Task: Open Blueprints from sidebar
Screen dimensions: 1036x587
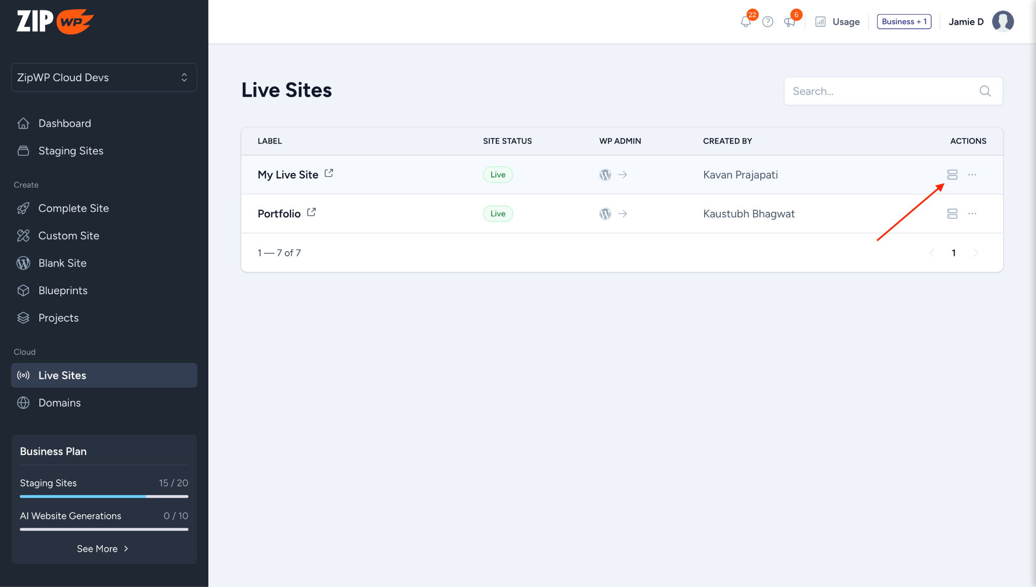Action: coord(63,291)
